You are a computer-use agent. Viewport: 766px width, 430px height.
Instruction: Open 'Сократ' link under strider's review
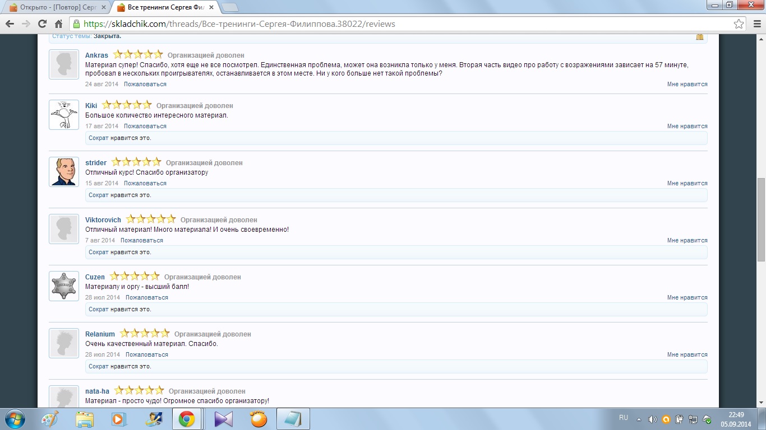(x=99, y=195)
